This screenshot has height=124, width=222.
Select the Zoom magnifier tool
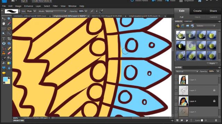[x=9, y=19]
